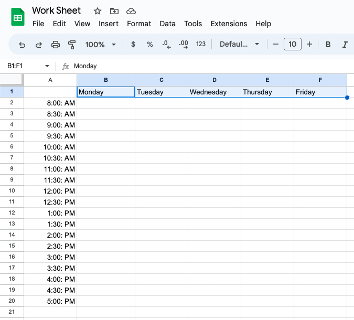Screen dimensions: 354x320
Task: Format as currency with dollar icon
Action: 133,44
